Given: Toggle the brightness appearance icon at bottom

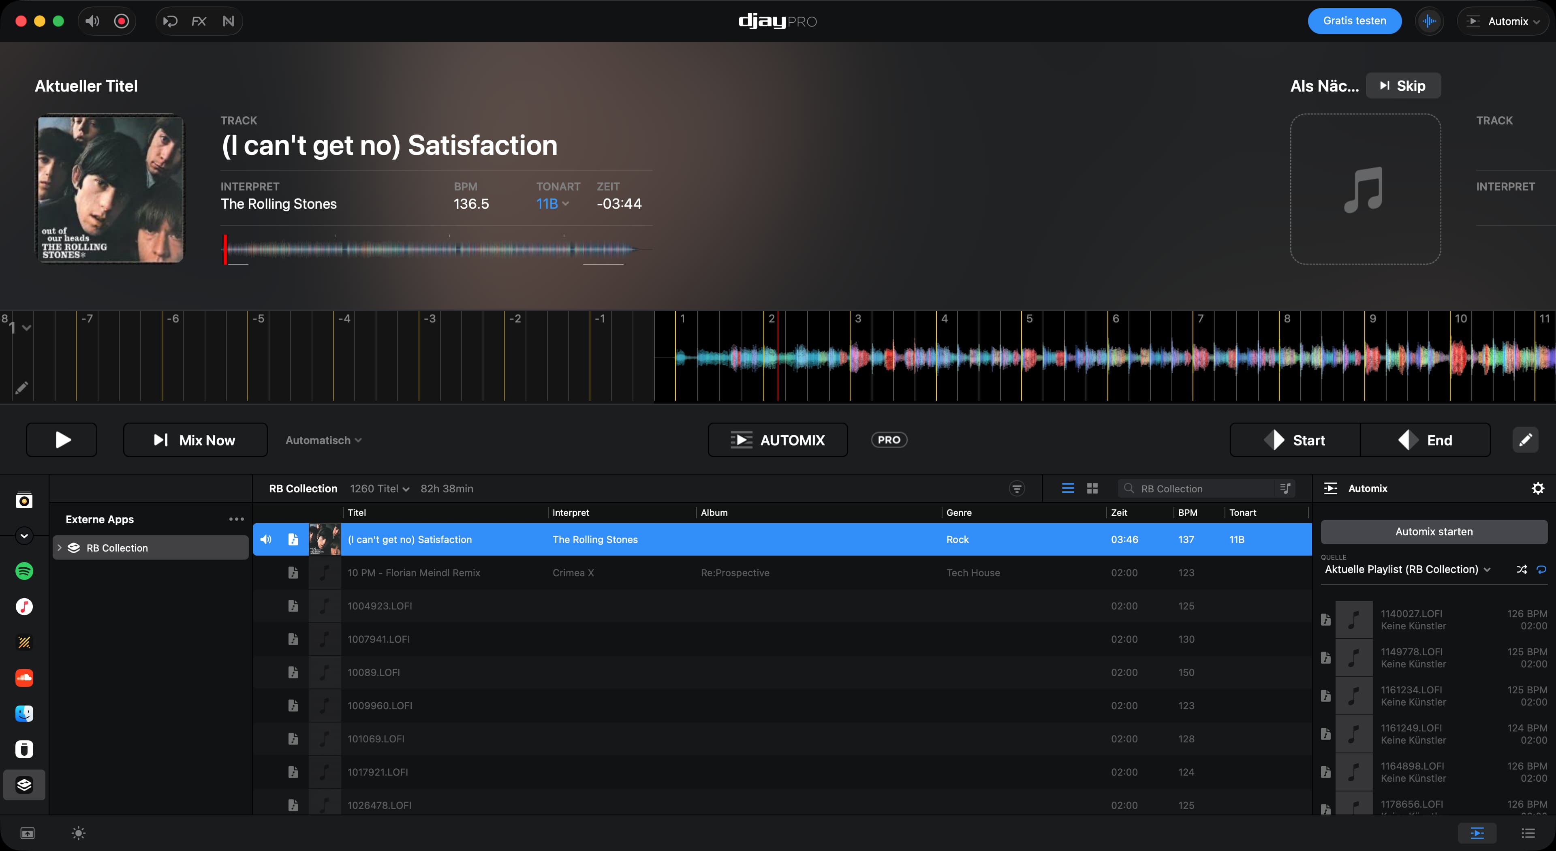Looking at the screenshot, I should pos(79,834).
